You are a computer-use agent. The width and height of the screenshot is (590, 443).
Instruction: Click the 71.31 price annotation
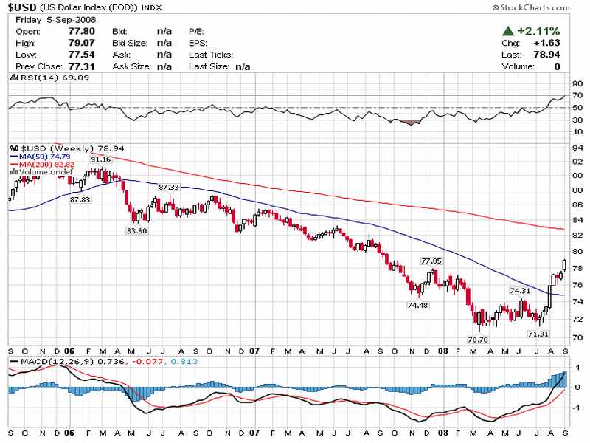(x=538, y=334)
